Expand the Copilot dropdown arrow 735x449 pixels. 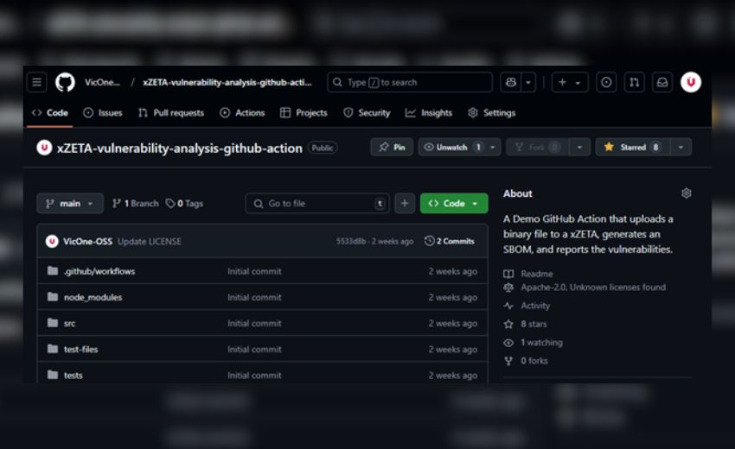tap(528, 82)
